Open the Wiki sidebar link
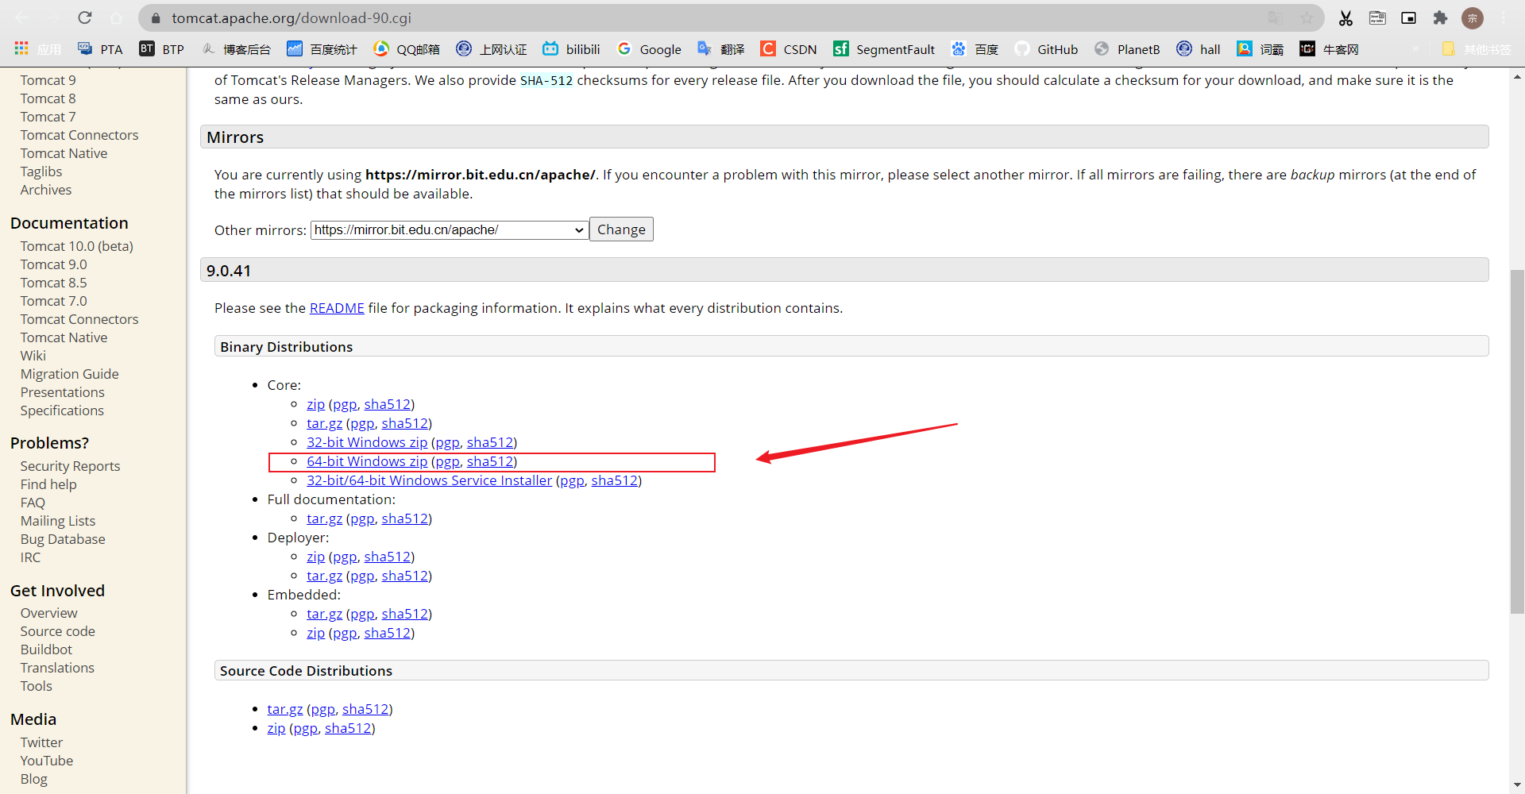The height and width of the screenshot is (794, 1525). pyautogui.click(x=33, y=356)
